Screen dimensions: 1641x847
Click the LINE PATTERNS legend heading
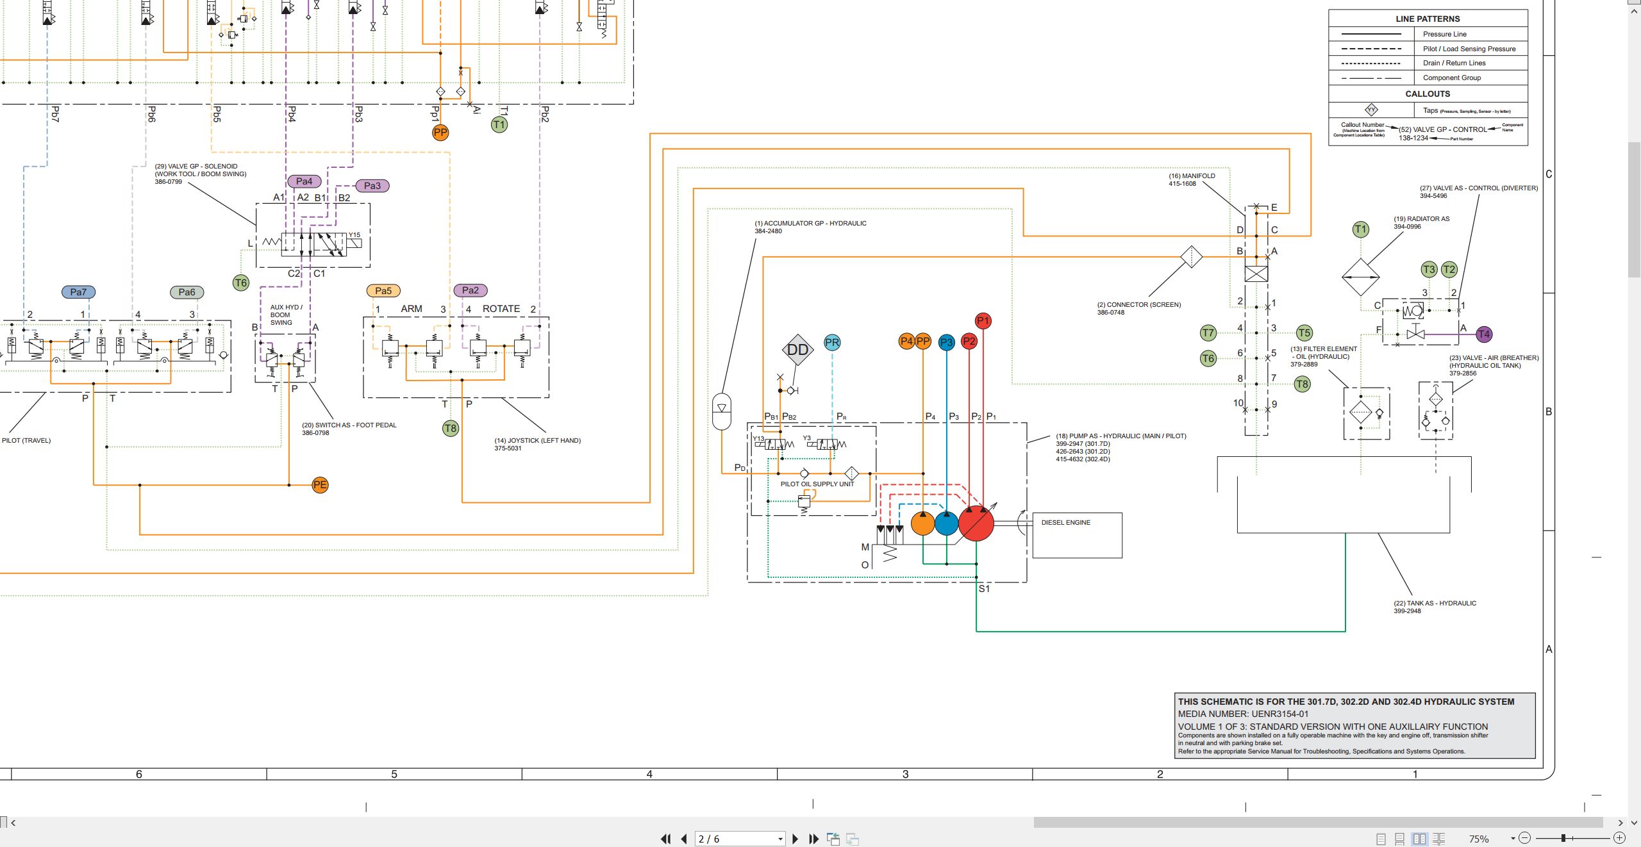point(1428,19)
